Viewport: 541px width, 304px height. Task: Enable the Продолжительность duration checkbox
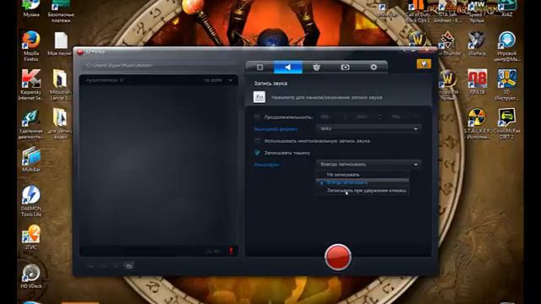point(257,117)
